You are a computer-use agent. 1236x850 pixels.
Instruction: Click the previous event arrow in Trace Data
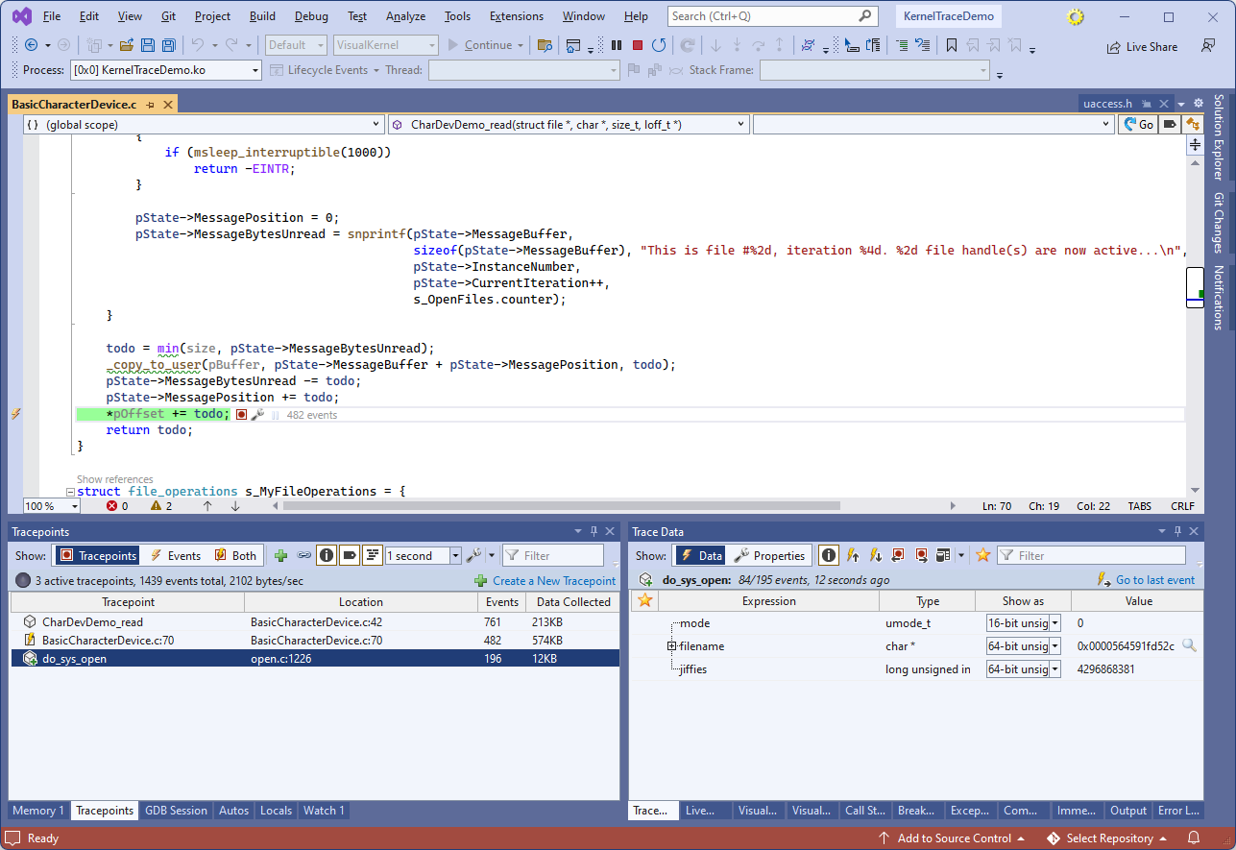click(x=853, y=555)
